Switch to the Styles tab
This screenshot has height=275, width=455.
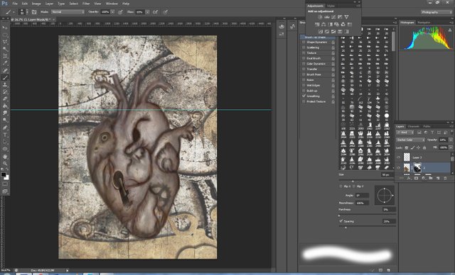coord(331,6)
